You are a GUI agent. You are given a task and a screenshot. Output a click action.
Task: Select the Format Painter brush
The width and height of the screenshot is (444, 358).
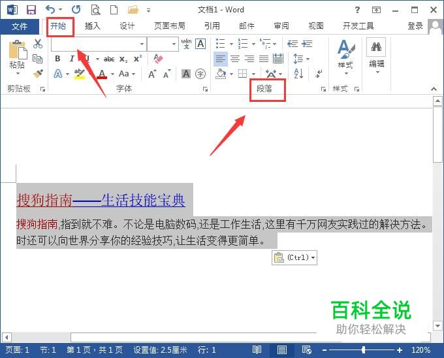[38, 74]
